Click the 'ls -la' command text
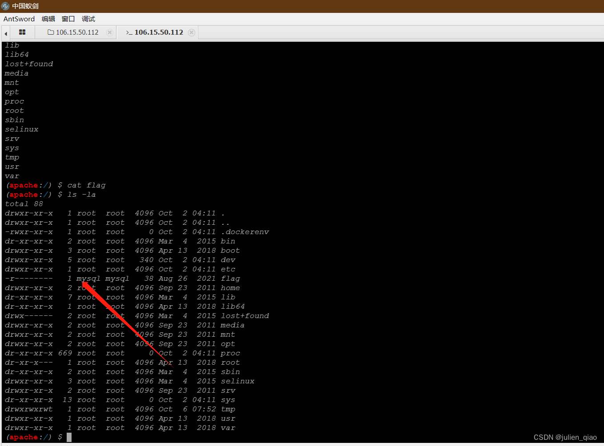This screenshot has height=446, width=604. 81,195
